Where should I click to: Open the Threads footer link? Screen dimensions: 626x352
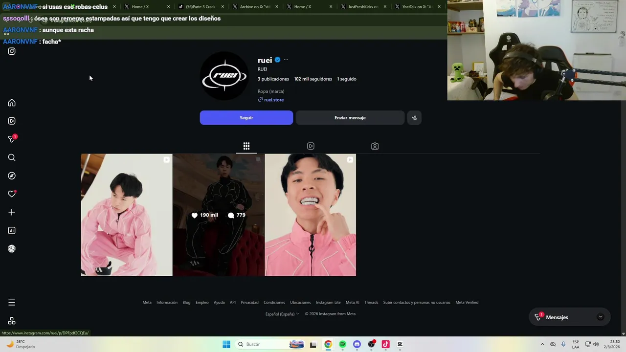click(371, 303)
